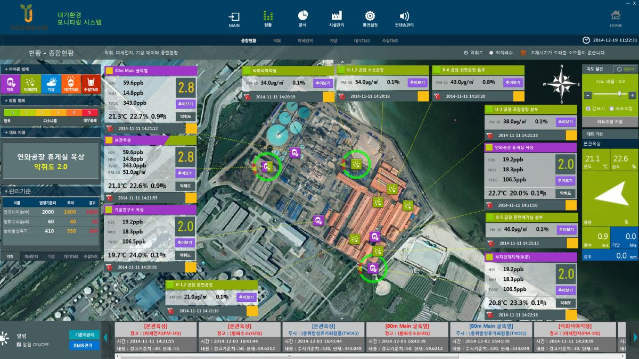Viewport: 639px width, 359px height.
Task: Open the SMS관리 button
Action: 84,346
